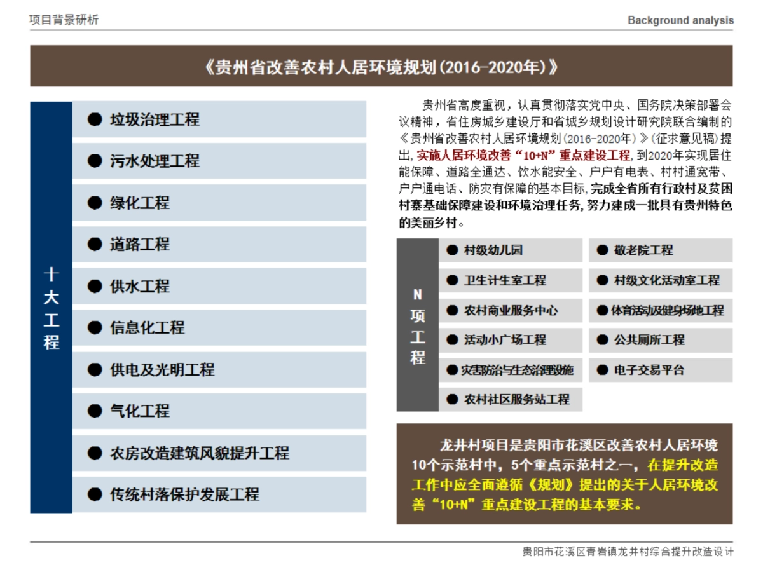Expand the N项工程 sidebar panel
Image resolution: width=763 pixels, height=572 pixels.
pyautogui.click(x=416, y=325)
